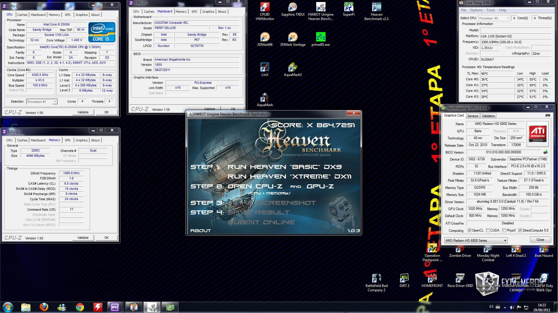The height and width of the screenshot is (313, 558).
Task: Launch the HOMEFRONT desktop icon
Action: click(432, 281)
